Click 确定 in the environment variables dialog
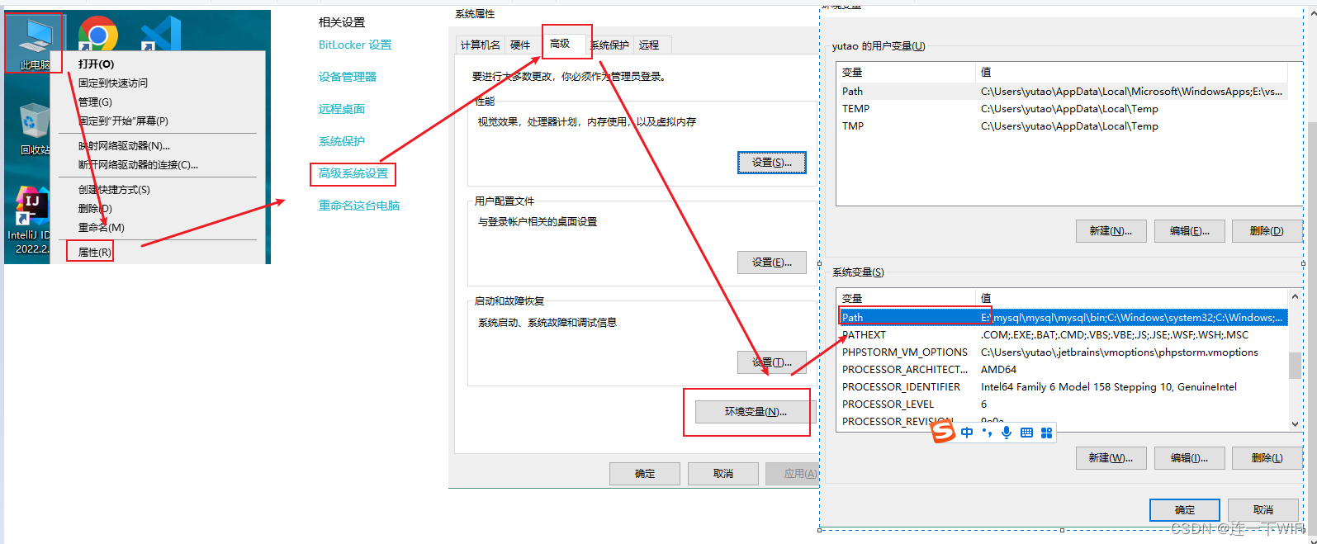 [1185, 510]
